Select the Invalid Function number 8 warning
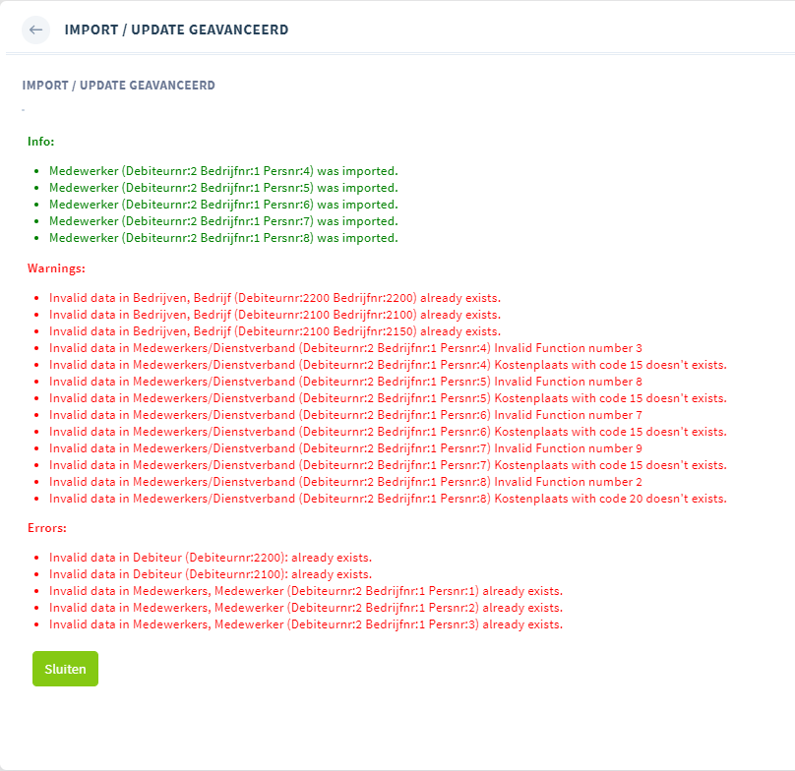795x771 pixels. (x=345, y=382)
